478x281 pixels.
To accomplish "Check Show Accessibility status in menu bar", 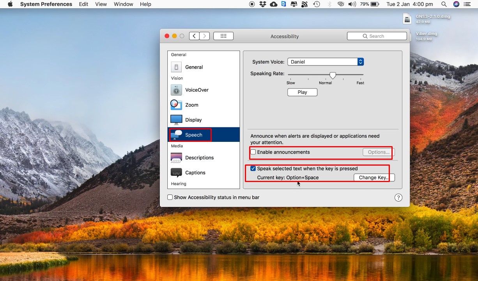I will click(x=170, y=197).
